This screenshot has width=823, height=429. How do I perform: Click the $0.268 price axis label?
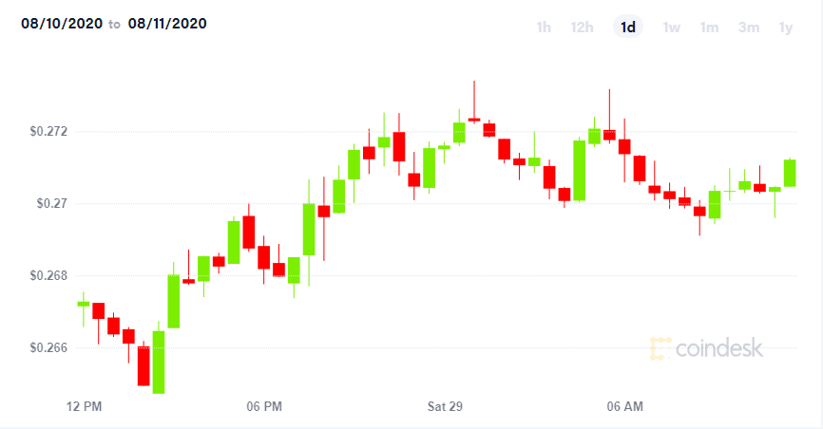pos(48,276)
